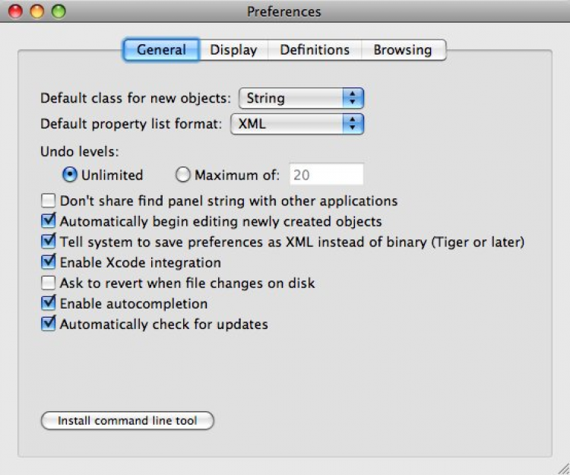Minimize the Preferences window using yellow button
Screen dimensions: 570x475
(x=36, y=11)
